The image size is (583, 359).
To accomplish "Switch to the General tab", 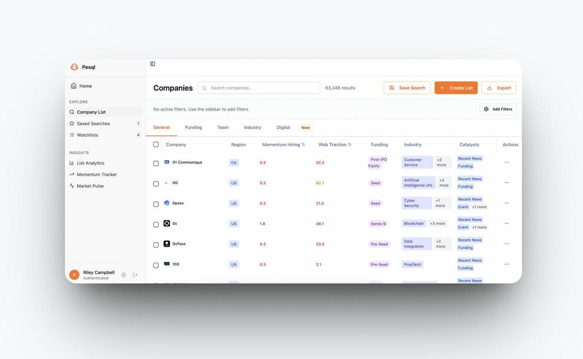I will [162, 128].
